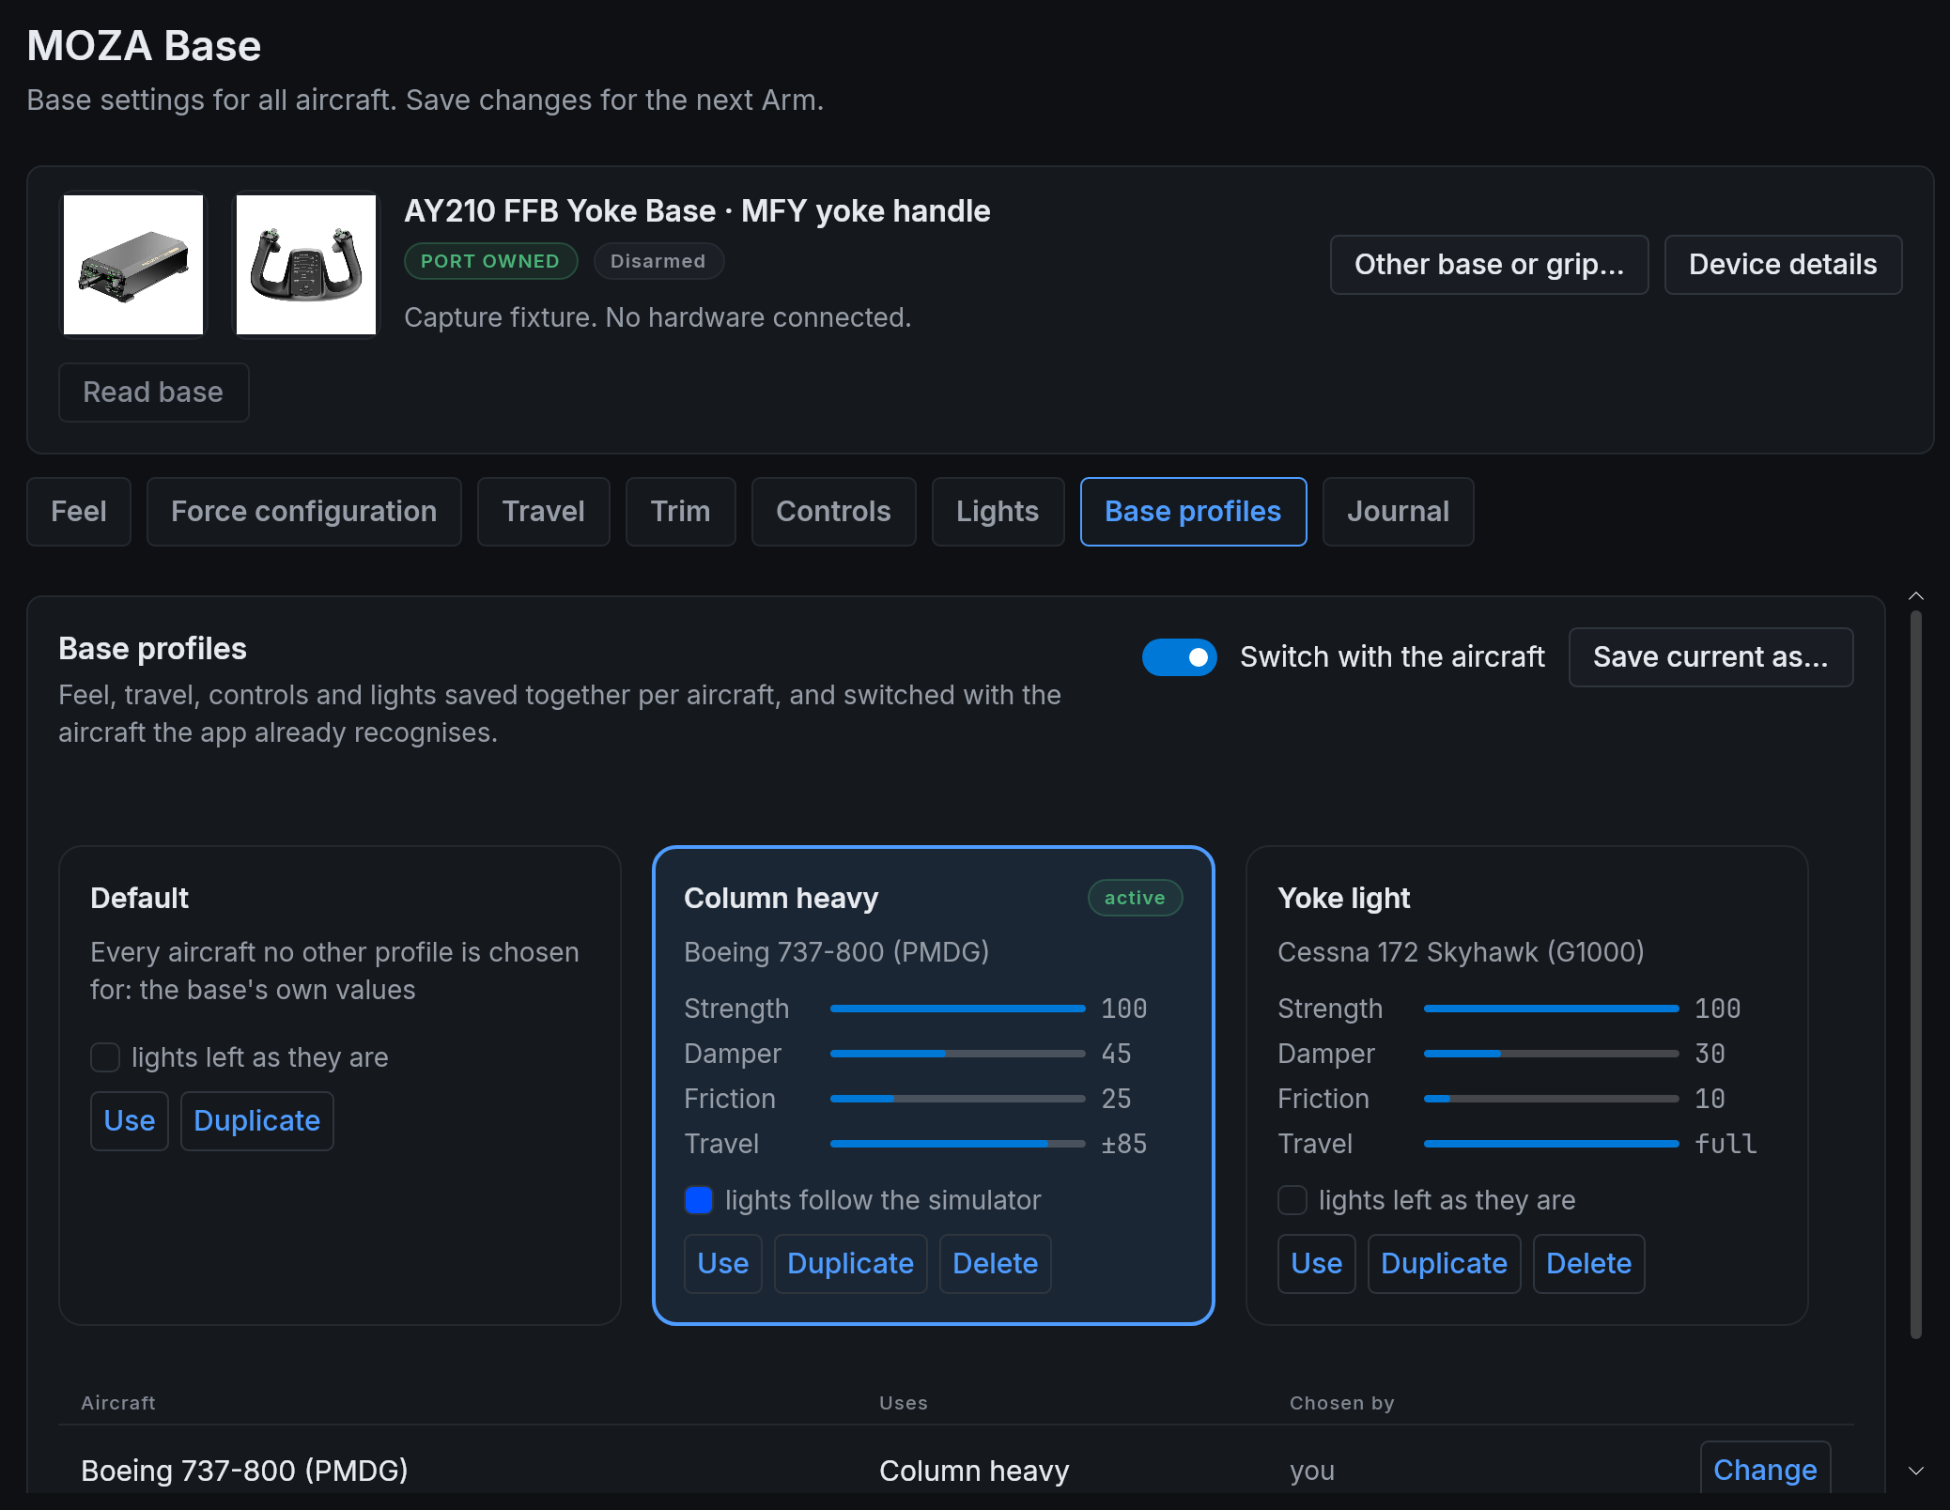Switch to the Force configuration tab
Screen dimensions: 1950x1510
[304, 512]
